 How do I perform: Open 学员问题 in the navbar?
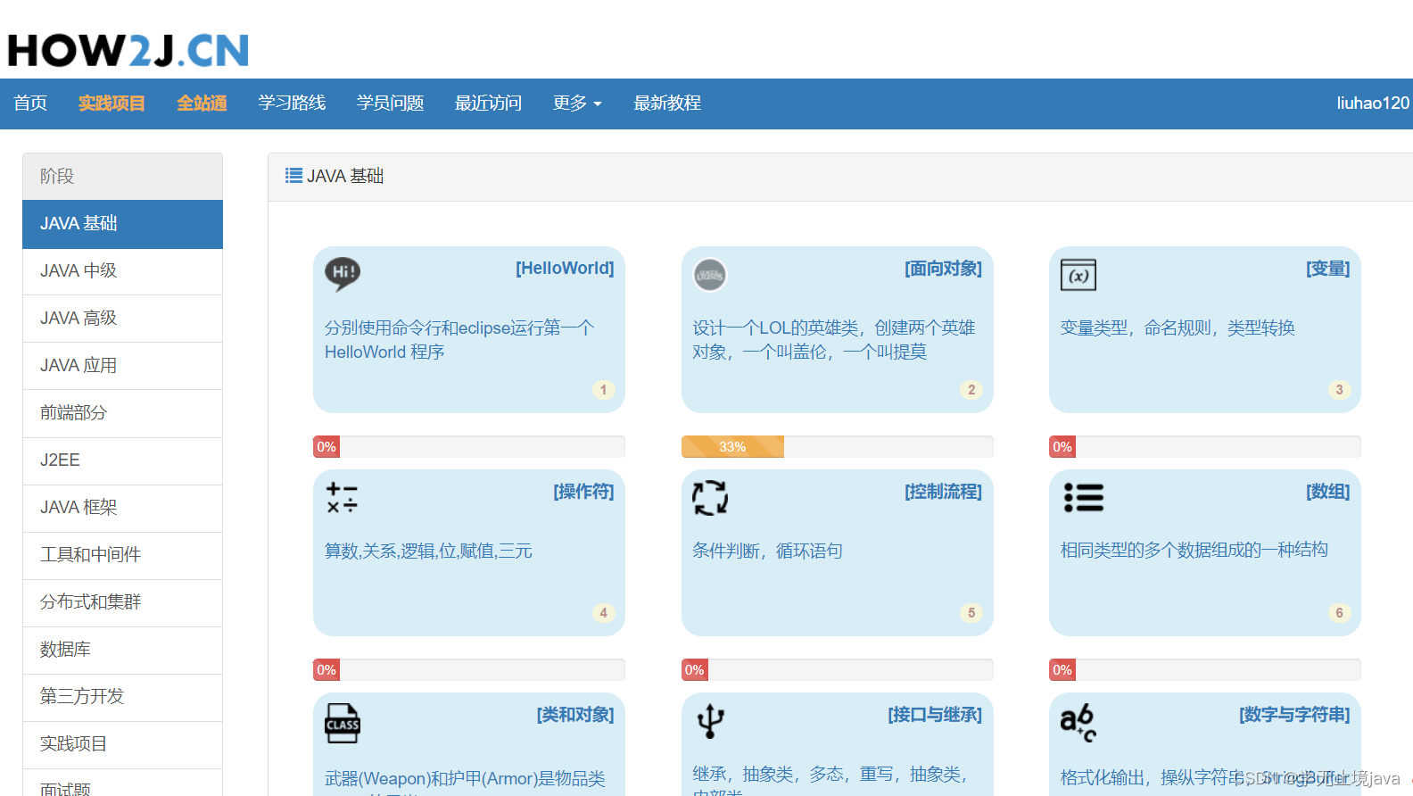390,104
